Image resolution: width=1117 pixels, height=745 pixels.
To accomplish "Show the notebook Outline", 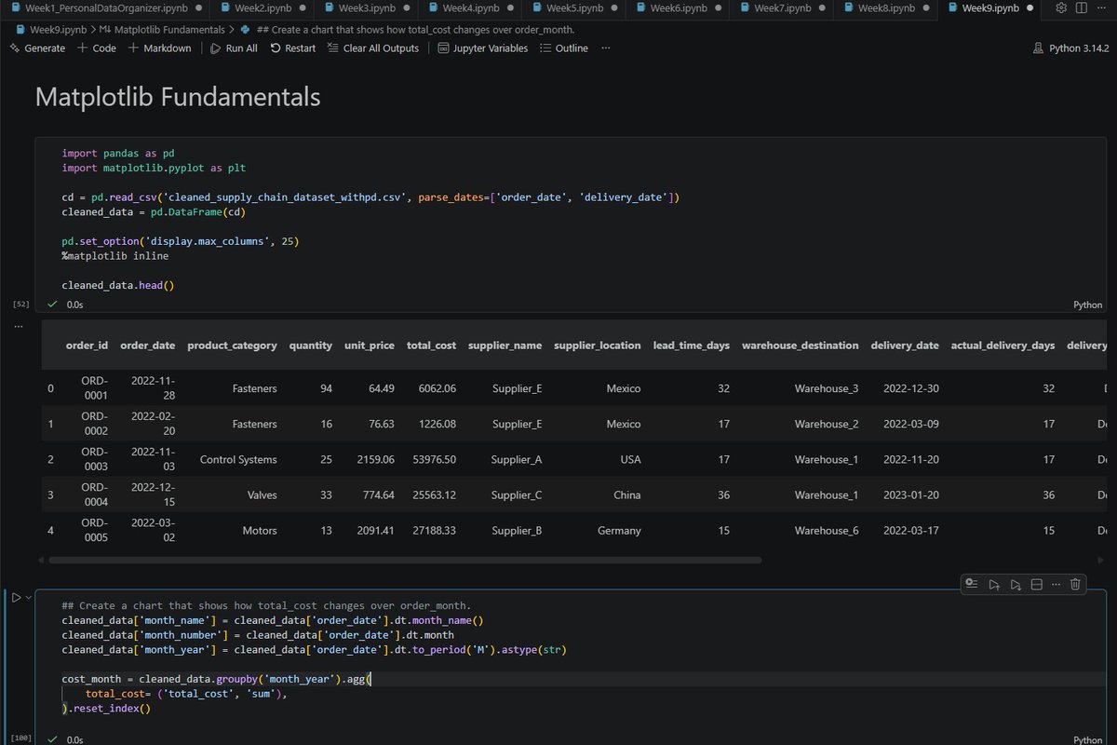I will click(x=562, y=47).
